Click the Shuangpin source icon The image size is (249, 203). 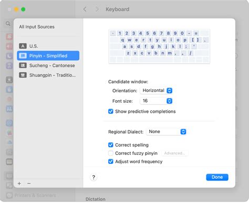click(x=23, y=75)
